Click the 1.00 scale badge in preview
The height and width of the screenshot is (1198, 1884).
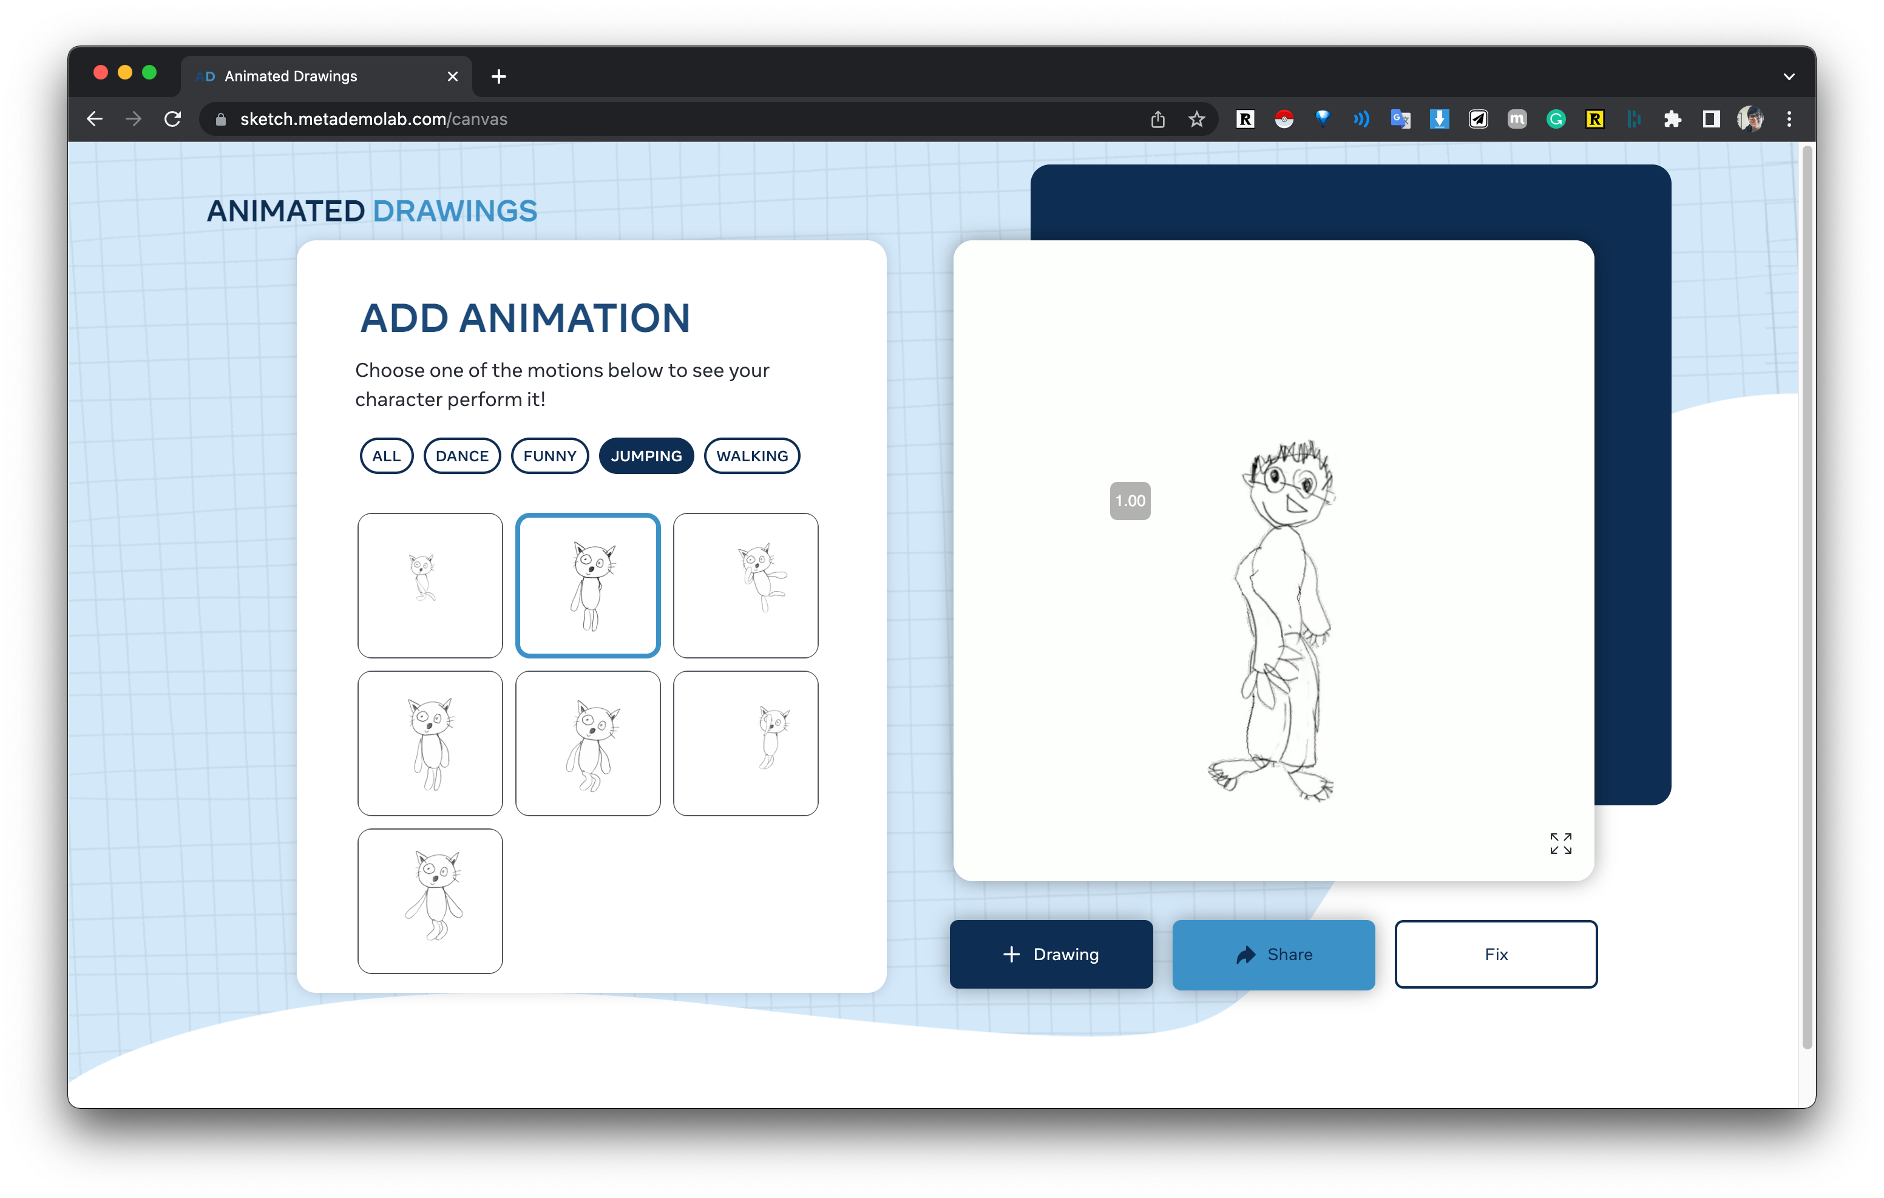(1130, 501)
